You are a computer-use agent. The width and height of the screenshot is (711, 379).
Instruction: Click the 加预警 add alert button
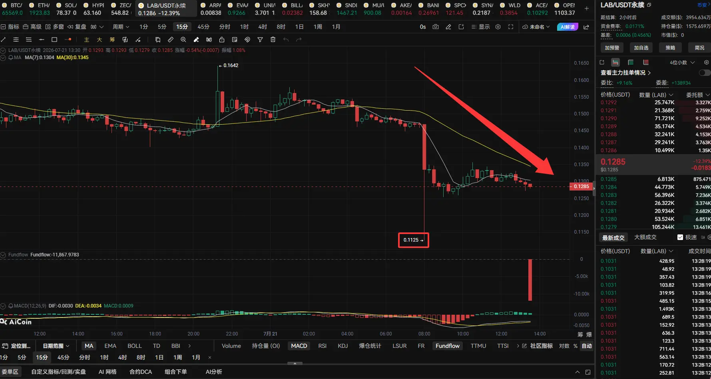pyautogui.click(x=612, y=48)
